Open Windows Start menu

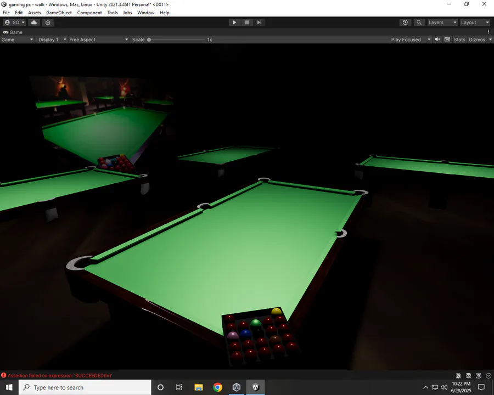pos(9,387)
